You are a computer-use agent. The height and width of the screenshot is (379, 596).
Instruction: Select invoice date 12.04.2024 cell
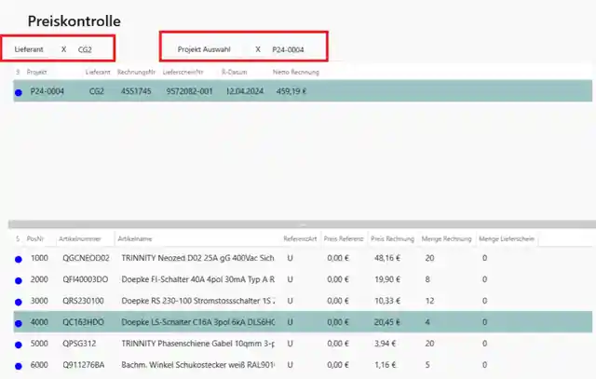coord(244,91)
